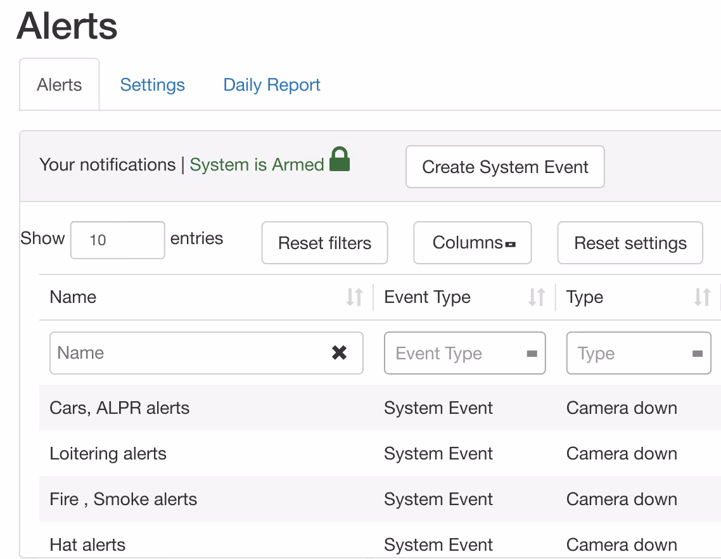Select the Alerts tab
Viewport: 721px width, 559px height.
(60, 85)
